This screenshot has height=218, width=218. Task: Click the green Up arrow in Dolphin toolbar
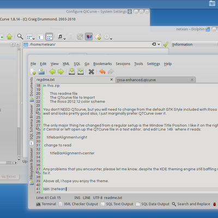tap(9, 37)
